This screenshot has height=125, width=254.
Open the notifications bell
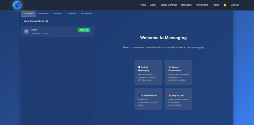(x=225, y=5)
